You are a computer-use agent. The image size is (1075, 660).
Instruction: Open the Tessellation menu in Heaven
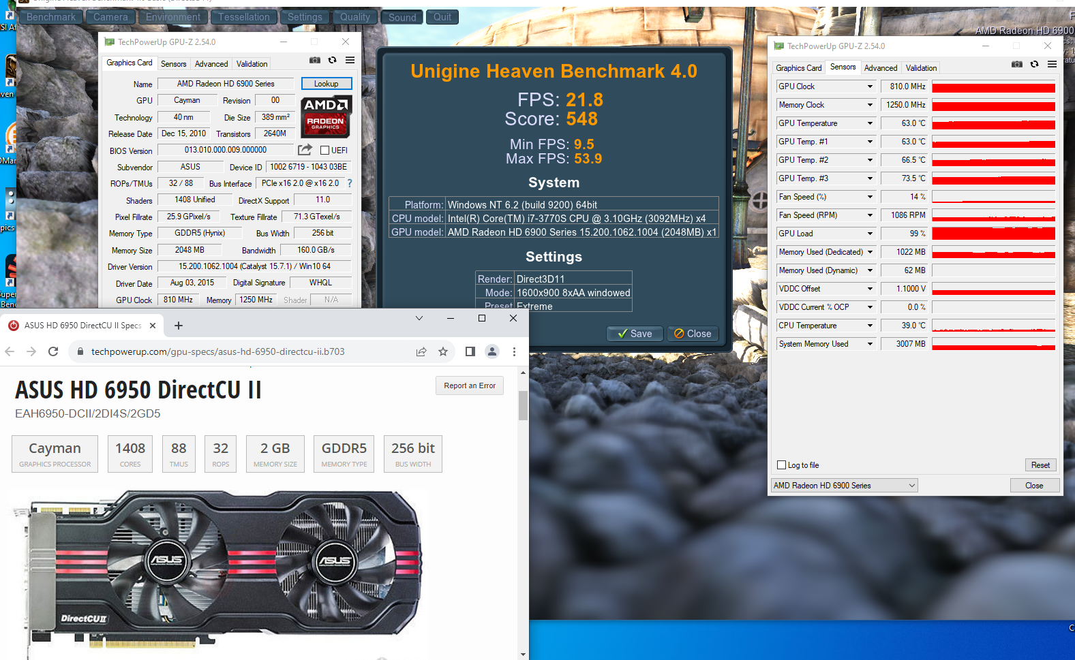pos(244,17)
